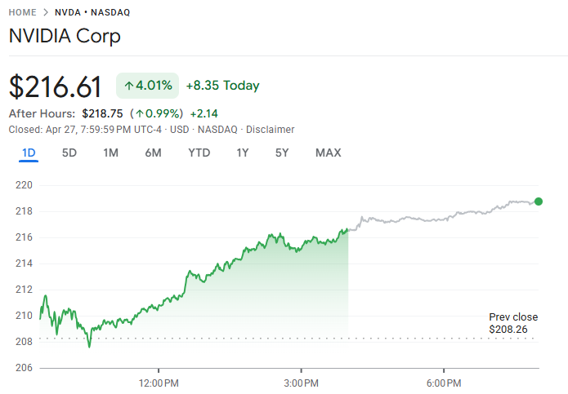Go to the HOME breadcrumb link
The image size is (568, 394).
coord(23,13)
